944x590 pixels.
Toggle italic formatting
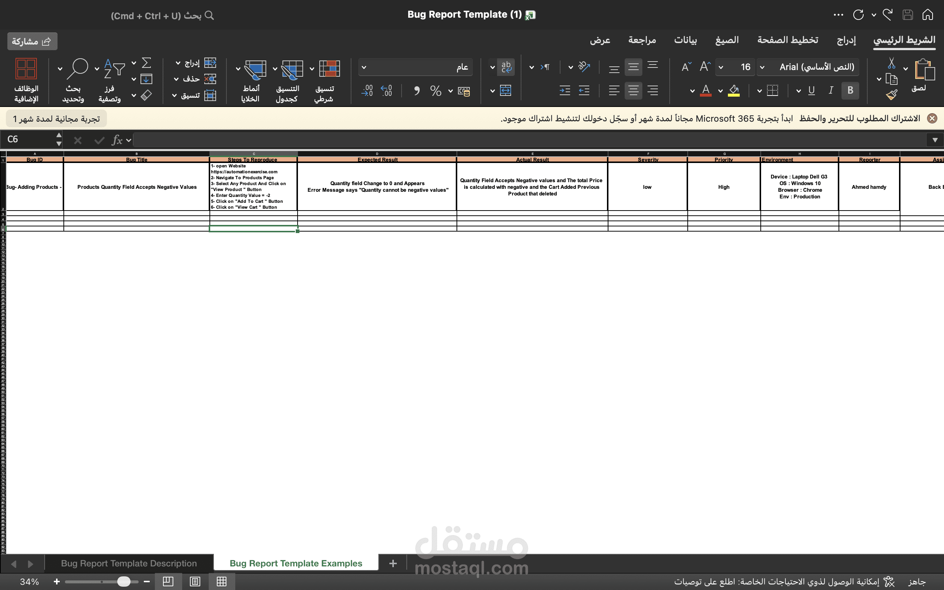pyautogui.click(x=830, y=91)
